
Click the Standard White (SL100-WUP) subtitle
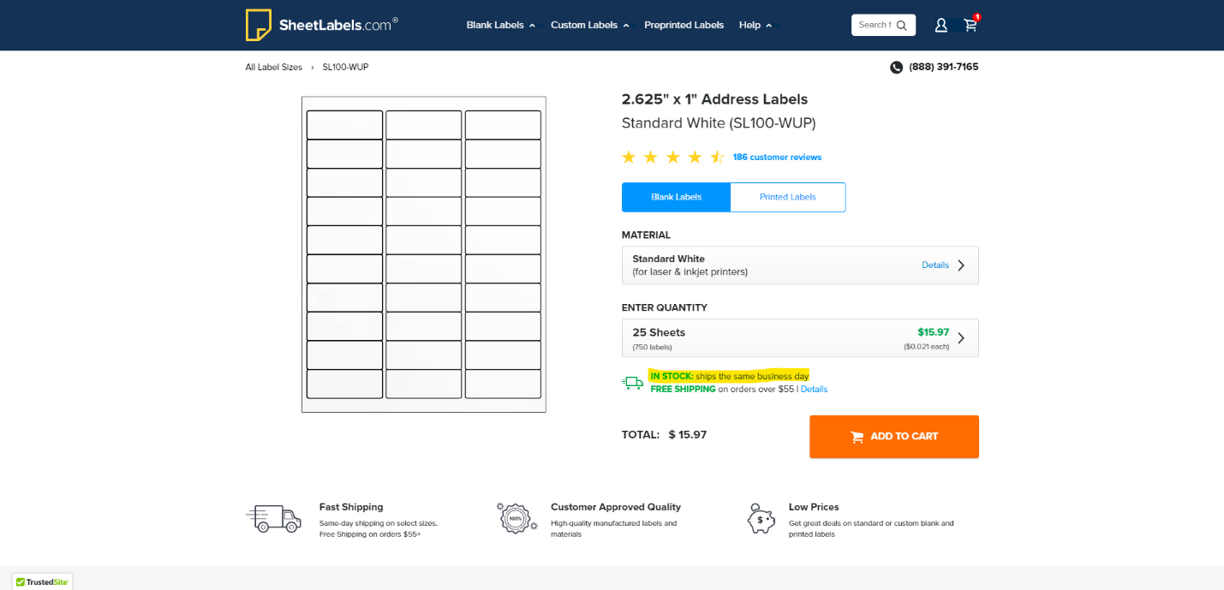click(x=719, y=123)
